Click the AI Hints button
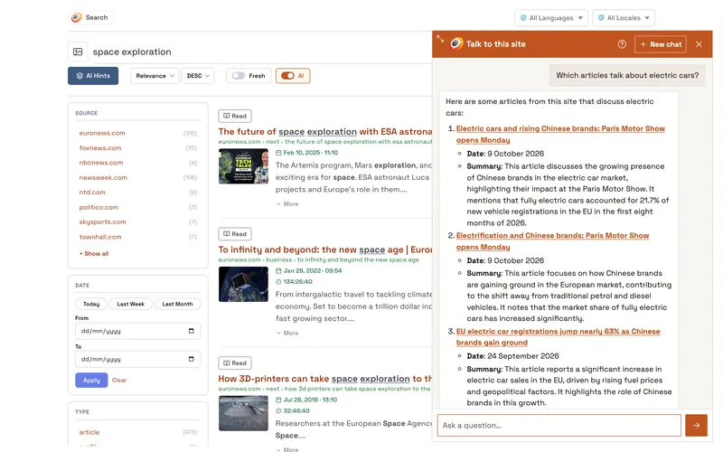Viewport: 723px width, 452px height. pos(93,76)
